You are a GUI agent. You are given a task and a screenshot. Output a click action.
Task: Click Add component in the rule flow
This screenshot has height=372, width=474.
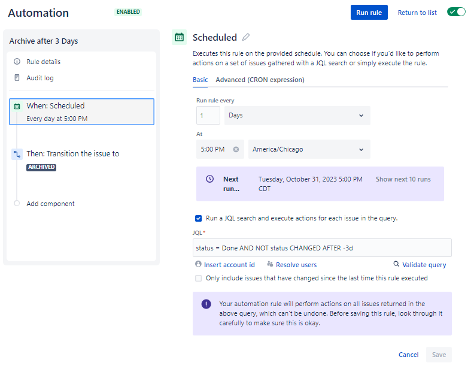click(50, 204)
